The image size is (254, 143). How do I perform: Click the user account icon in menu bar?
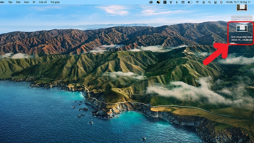coord(204,2)
